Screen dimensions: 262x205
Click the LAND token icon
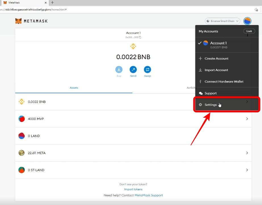22,136
